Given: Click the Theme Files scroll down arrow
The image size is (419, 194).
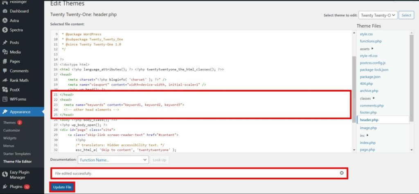Looking at the screenshot, I should pos(412,150).
